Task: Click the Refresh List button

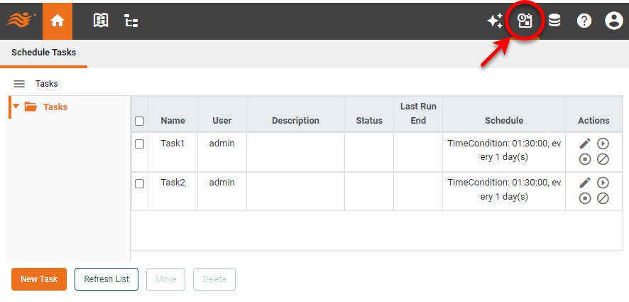Action: pos(106,279)
